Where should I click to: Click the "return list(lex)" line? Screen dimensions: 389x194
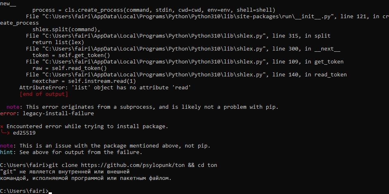(x=58, y=42)
